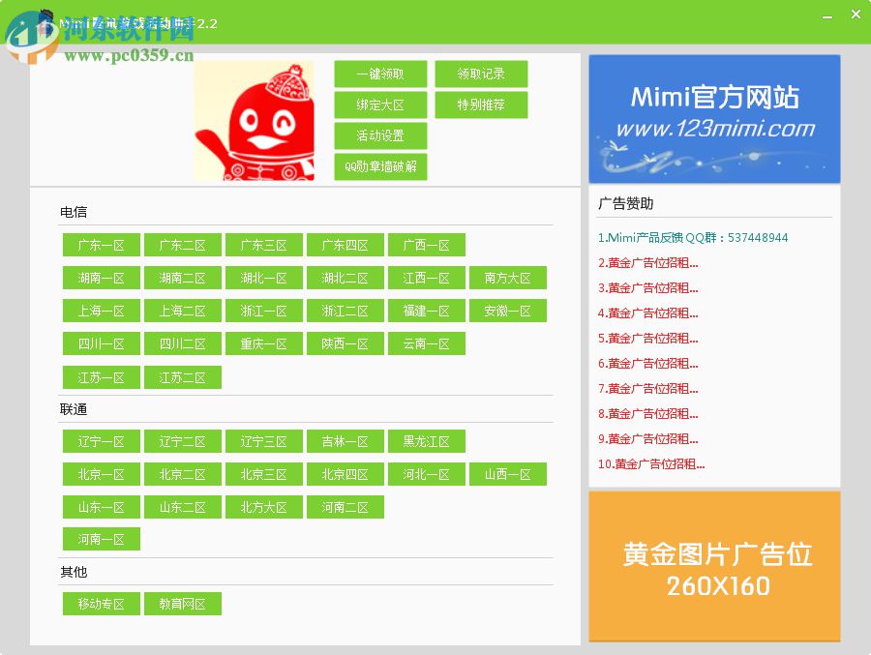
Task: Click the QQ勋章墙破解 medal wall unlock
Action: click(x=380, y=166)
